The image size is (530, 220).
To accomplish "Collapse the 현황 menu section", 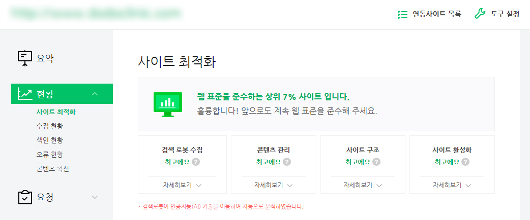I will (95, 94).
